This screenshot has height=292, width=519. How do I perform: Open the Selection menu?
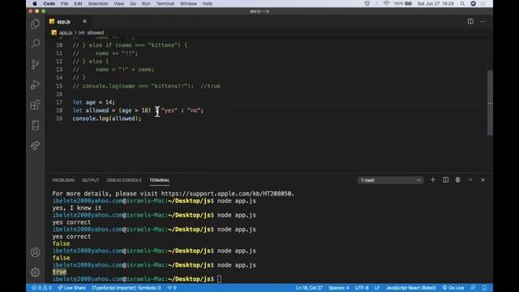[97, 3]
